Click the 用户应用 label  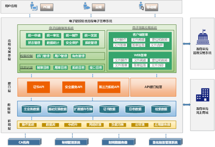(11, 6)
